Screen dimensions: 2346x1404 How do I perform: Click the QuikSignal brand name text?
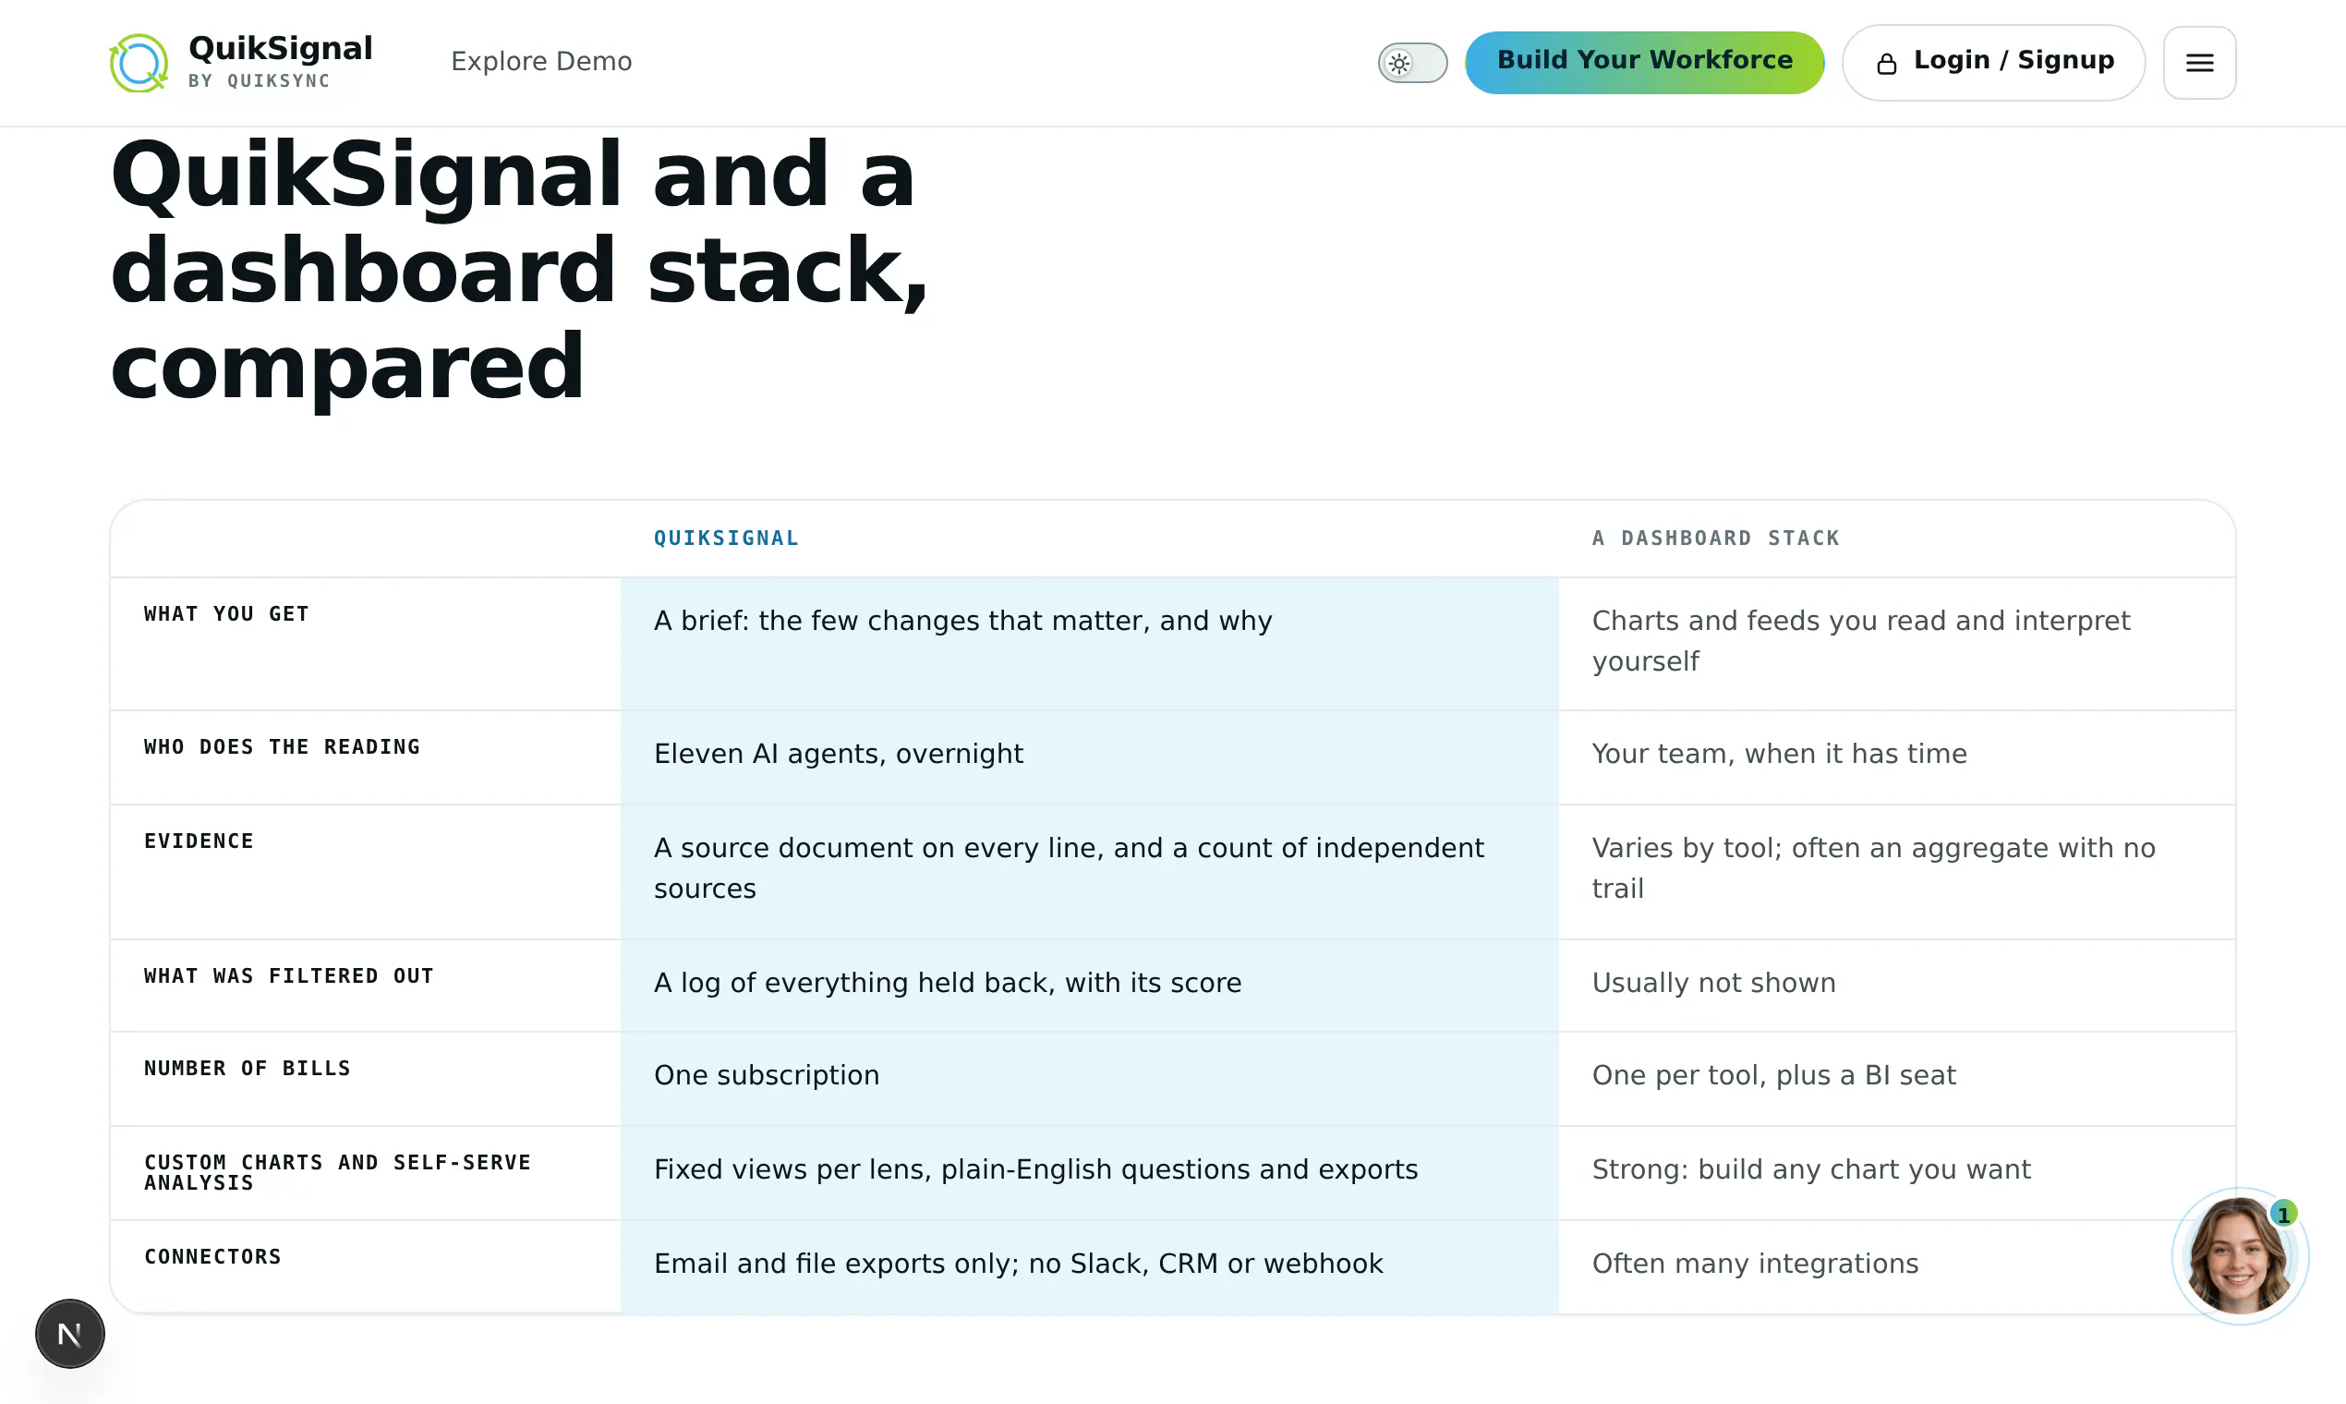[x=280, y=48]
